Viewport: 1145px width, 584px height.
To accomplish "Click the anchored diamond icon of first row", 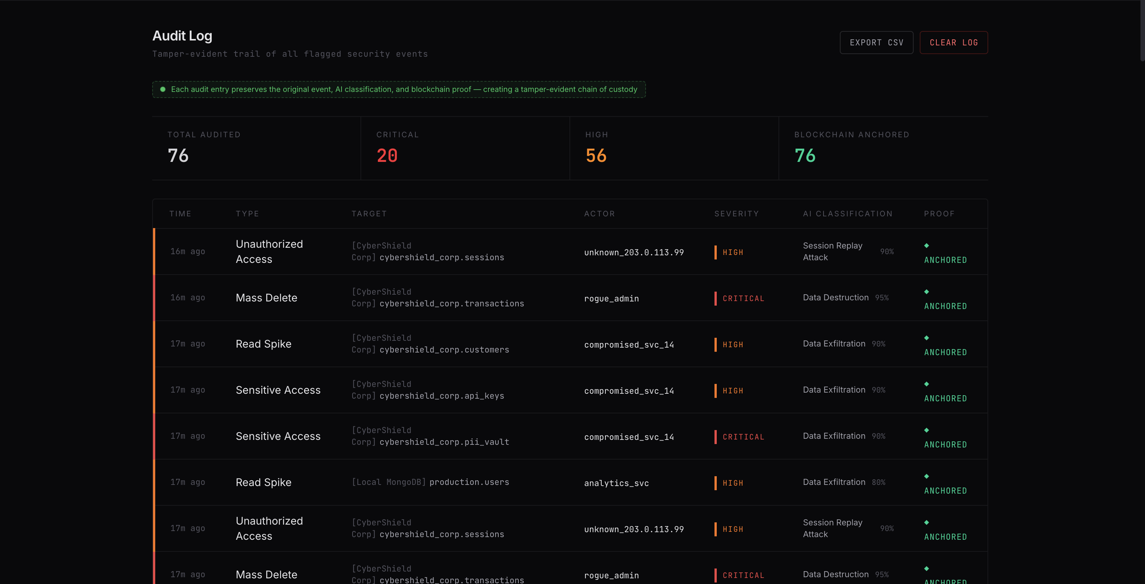I will [926, 245].
